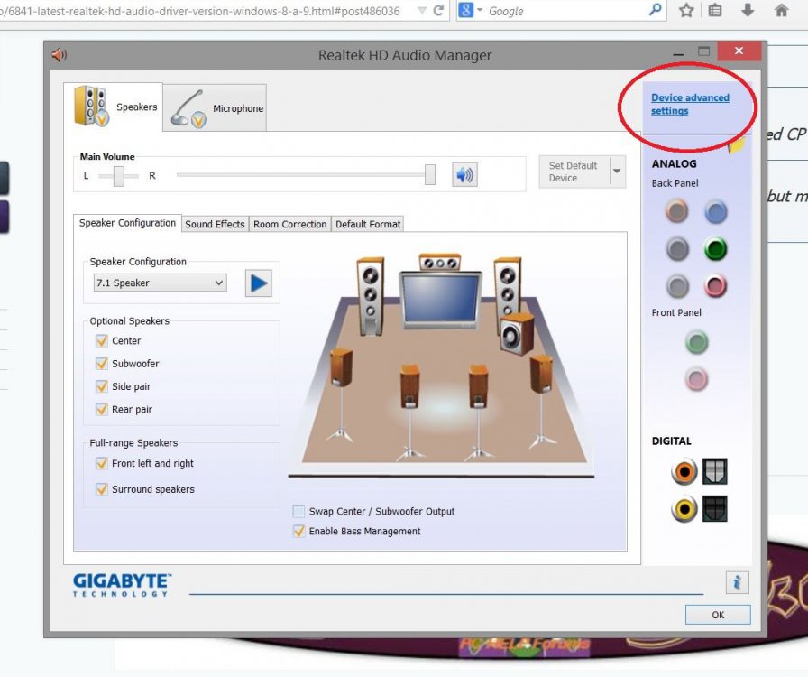Click the orange back panel jack
Image resolution: width=808 pixels, height=677 pixels.
676,211
